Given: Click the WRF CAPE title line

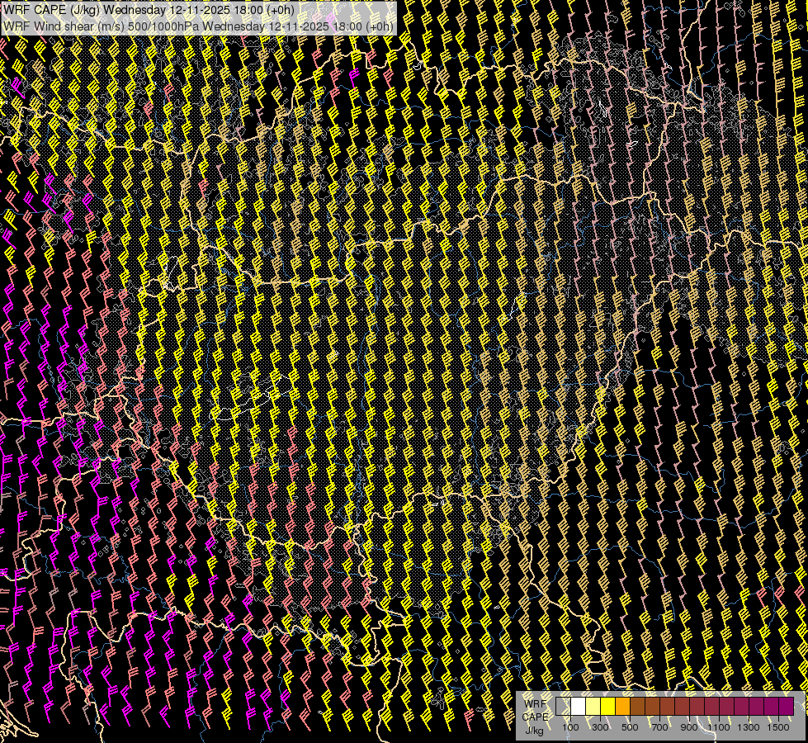Looking at the screenshot, I should (149, 10).
